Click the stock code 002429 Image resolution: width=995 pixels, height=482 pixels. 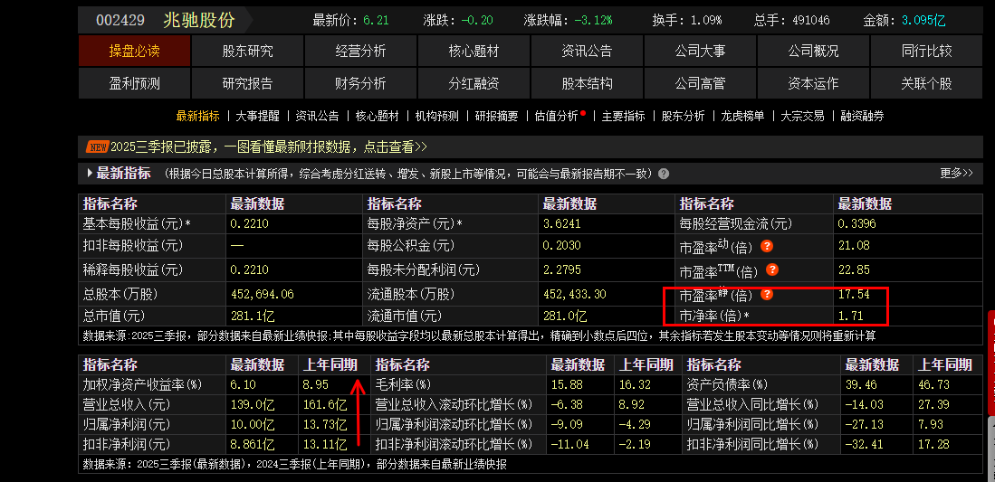click(120, 20)
